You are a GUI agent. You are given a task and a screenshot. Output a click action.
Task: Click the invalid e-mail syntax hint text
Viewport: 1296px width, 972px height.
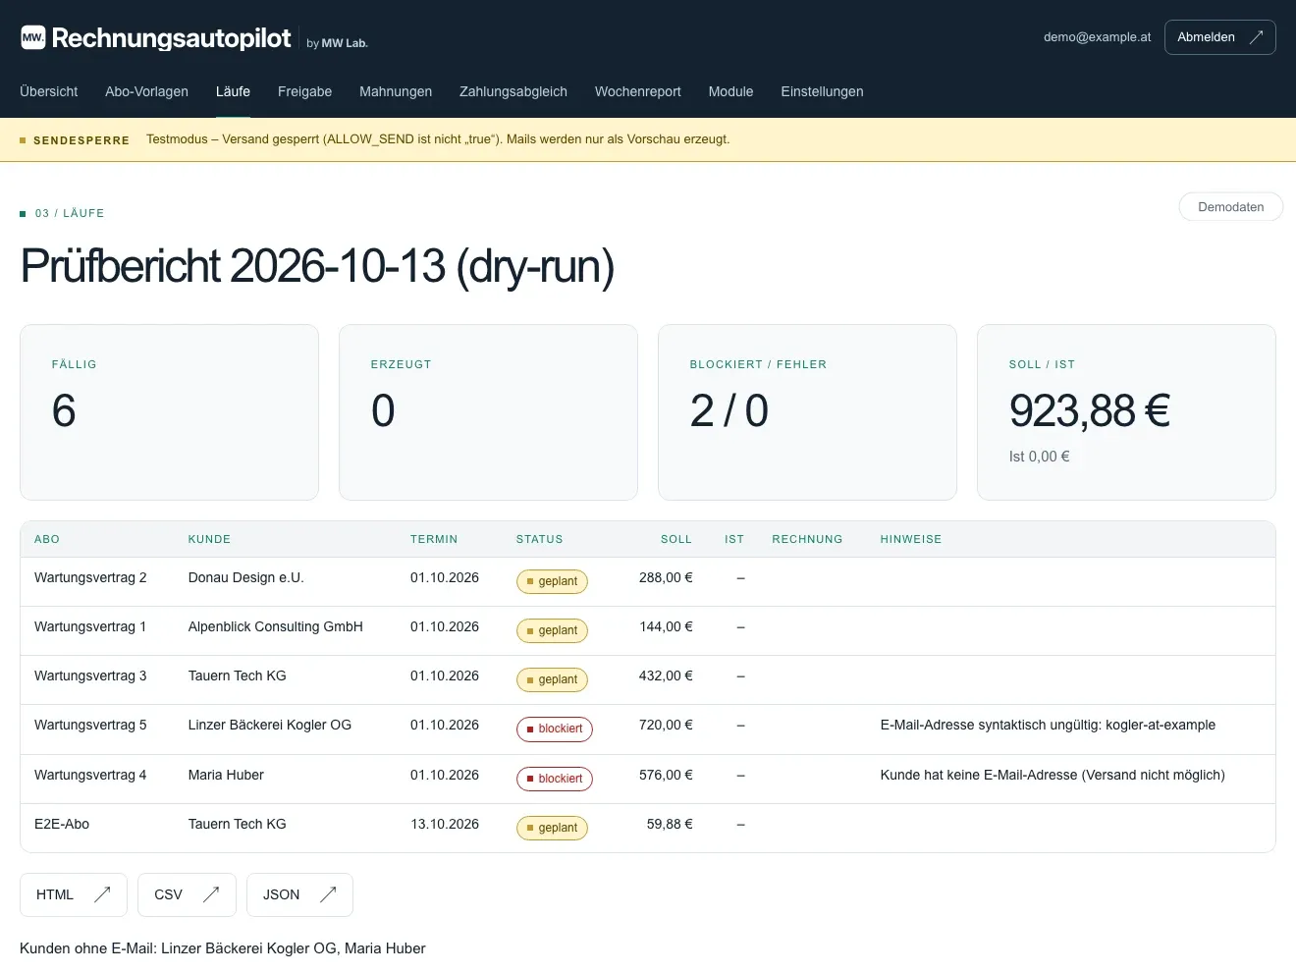point(1048,725)
